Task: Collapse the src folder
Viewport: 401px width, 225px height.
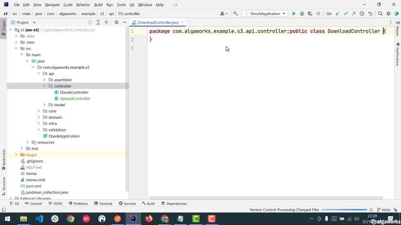Action: [16, 49]
